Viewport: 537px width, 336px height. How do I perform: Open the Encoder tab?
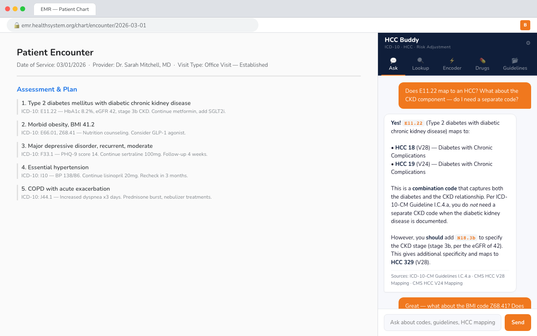coord(452,64)
